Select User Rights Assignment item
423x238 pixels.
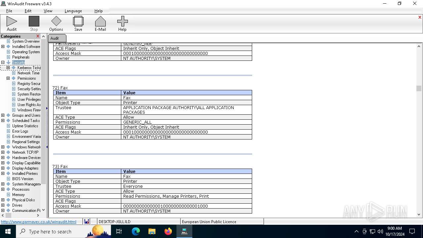pyautogui.click(x=29, y=105)
